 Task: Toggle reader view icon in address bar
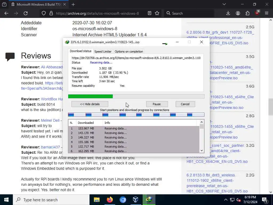(149, 13)
